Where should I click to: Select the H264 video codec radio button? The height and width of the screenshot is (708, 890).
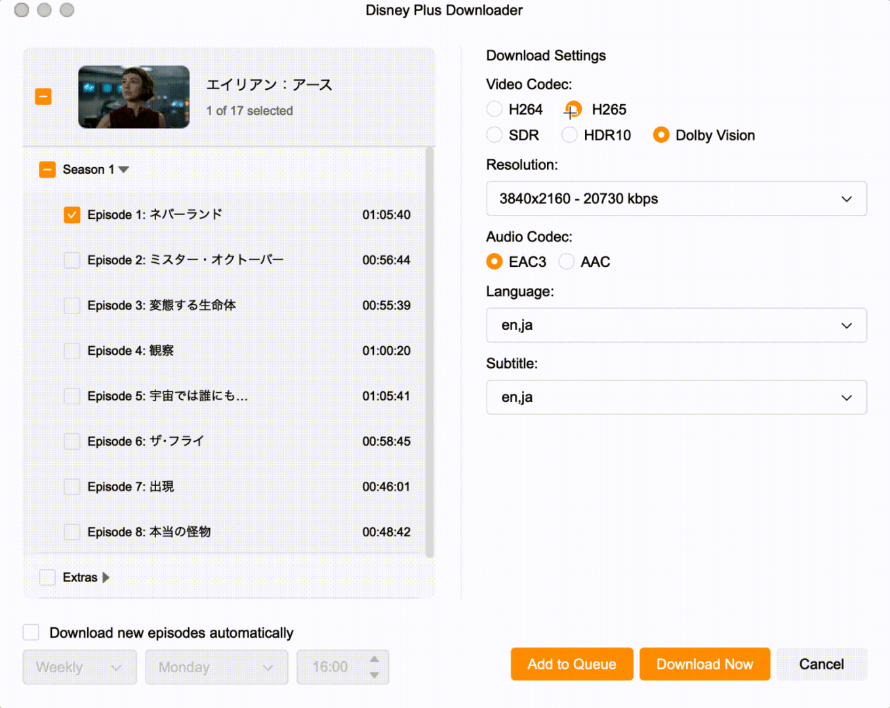point(495,109)
